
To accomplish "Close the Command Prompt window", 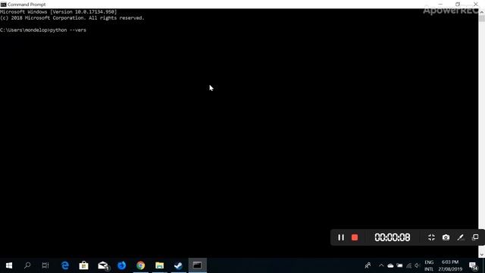I will pos(476,4).
